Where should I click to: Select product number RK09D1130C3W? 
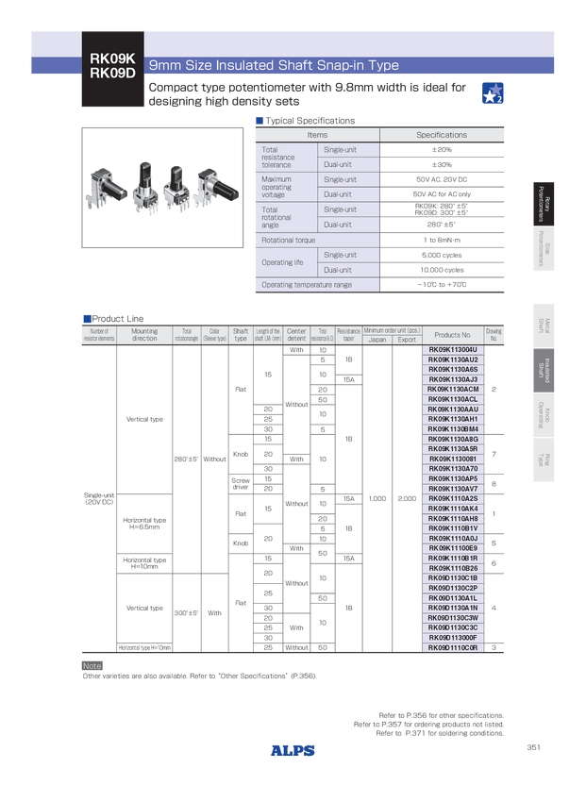[453, 617]
